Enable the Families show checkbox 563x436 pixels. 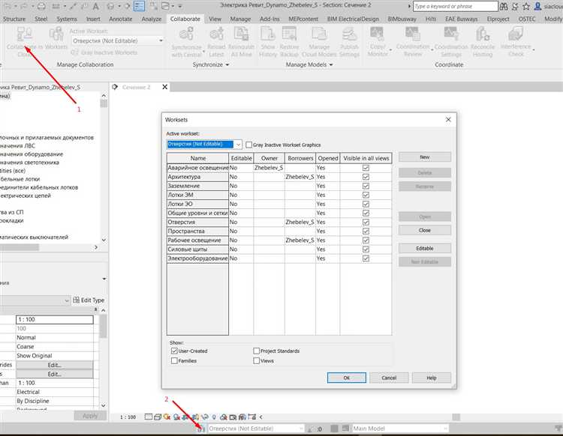point(174,360)
